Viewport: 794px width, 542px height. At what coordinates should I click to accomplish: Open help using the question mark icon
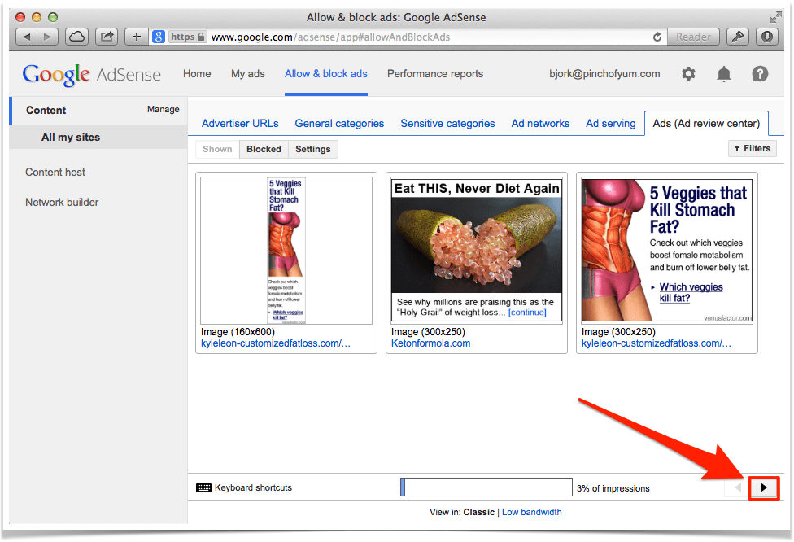(x=759, y=73)
